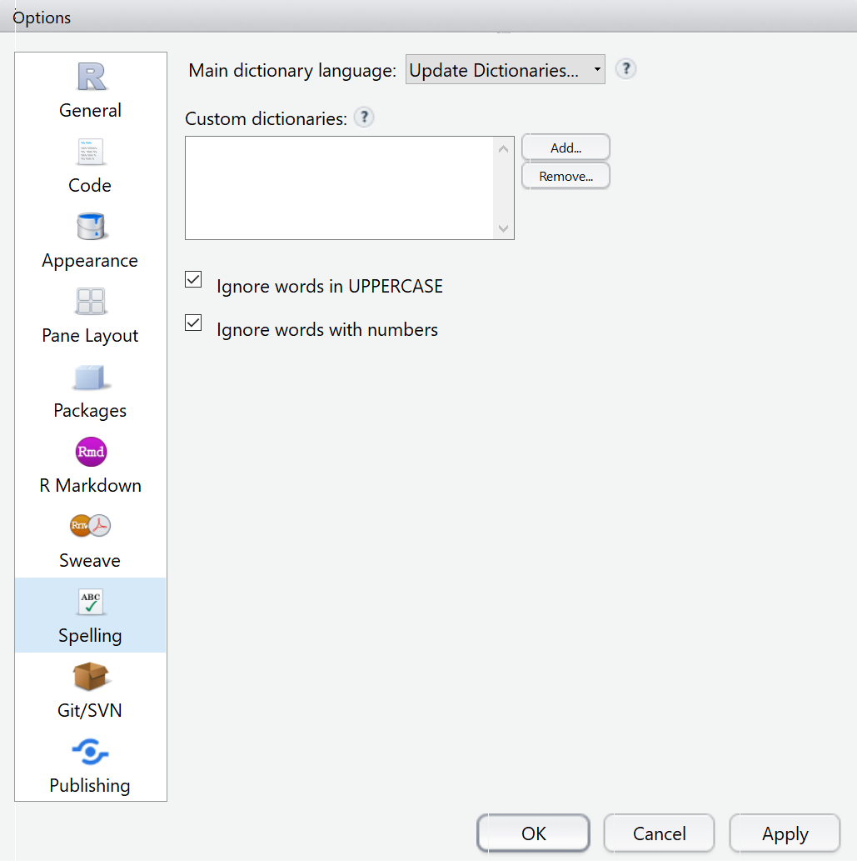This screenshot has width=857, height=861.
Task: Open the Packages box icon
Action: pyautogui.click(x=91, y=378)
